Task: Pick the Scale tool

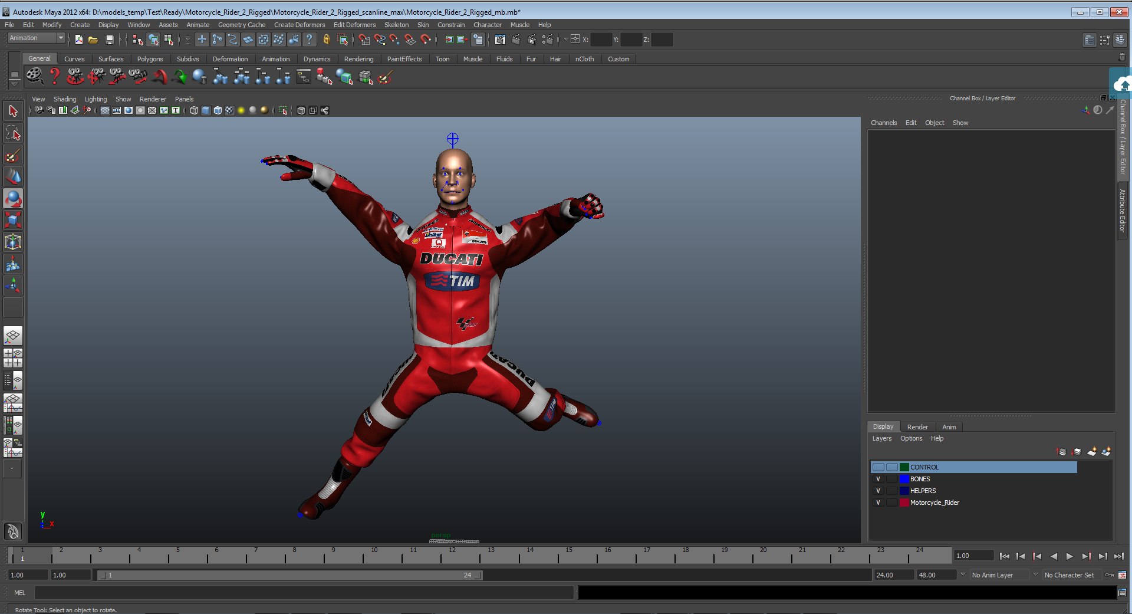Action: click(13, 221)
